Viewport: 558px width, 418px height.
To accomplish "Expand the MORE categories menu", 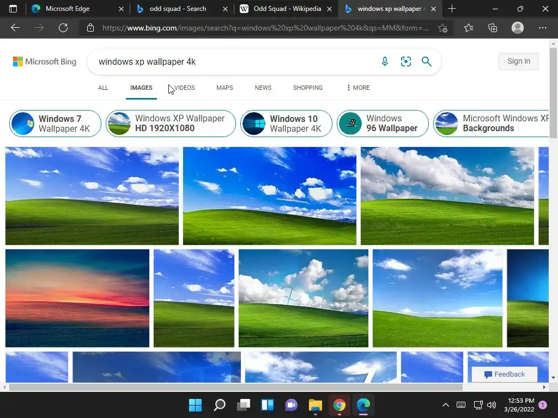I will coord(359,88).
